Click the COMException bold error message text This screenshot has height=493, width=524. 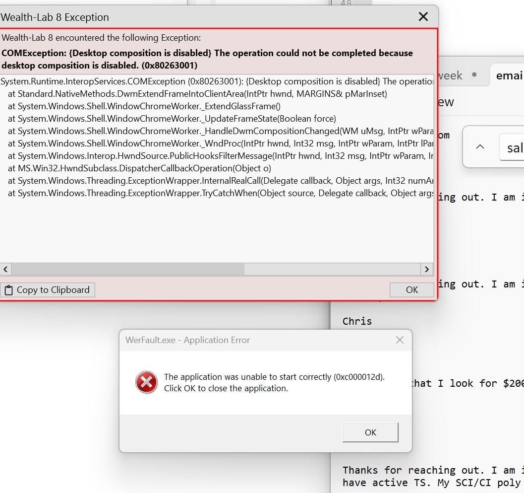(x=207, y=59)
